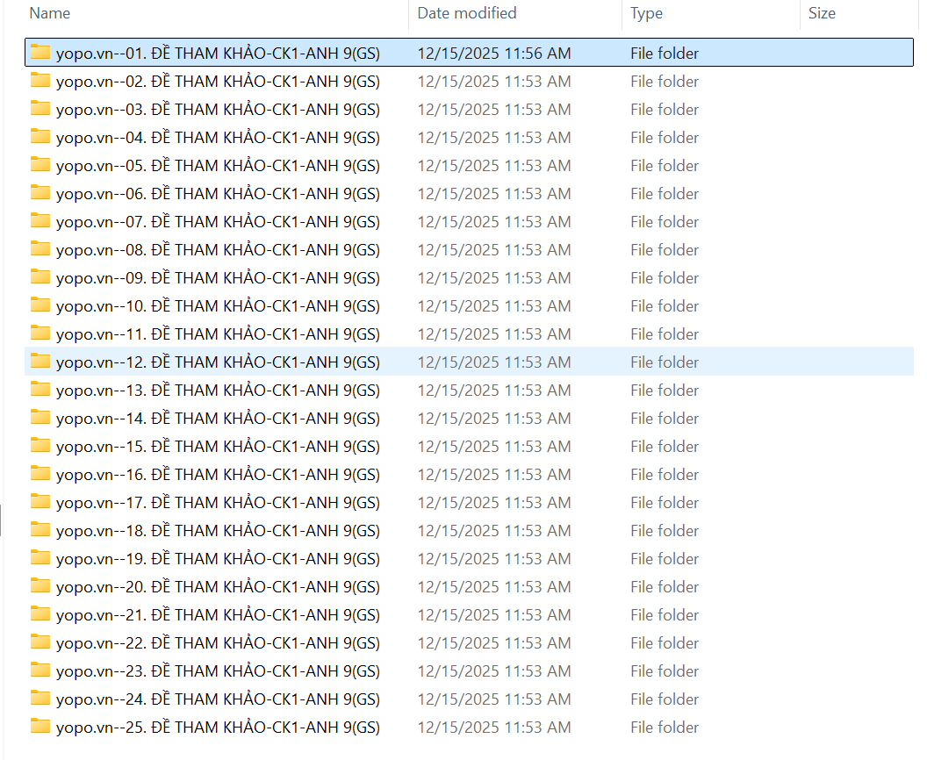Sort list by Size column header
The image size is (927, 760).
(822, 13)
